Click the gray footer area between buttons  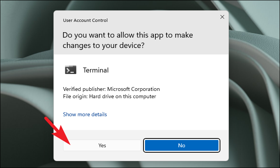(142, 145)
